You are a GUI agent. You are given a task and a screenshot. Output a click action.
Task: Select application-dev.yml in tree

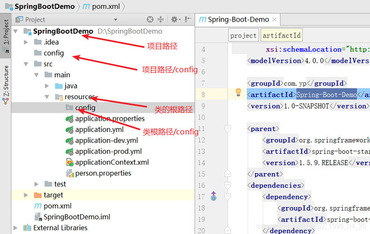pyautogui.click(x=106, y=140)
